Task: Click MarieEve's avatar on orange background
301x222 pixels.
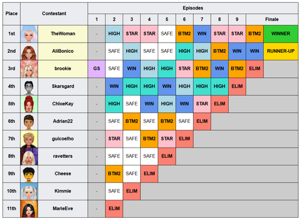Action: pos(29,209)
